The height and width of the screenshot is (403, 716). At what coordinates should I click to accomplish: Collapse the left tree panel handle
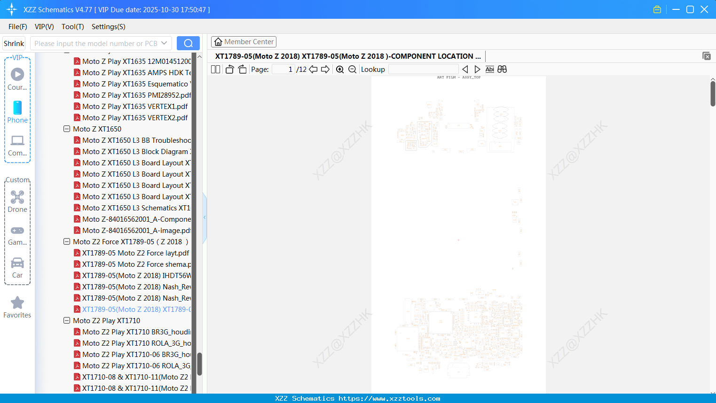[205, 217]
